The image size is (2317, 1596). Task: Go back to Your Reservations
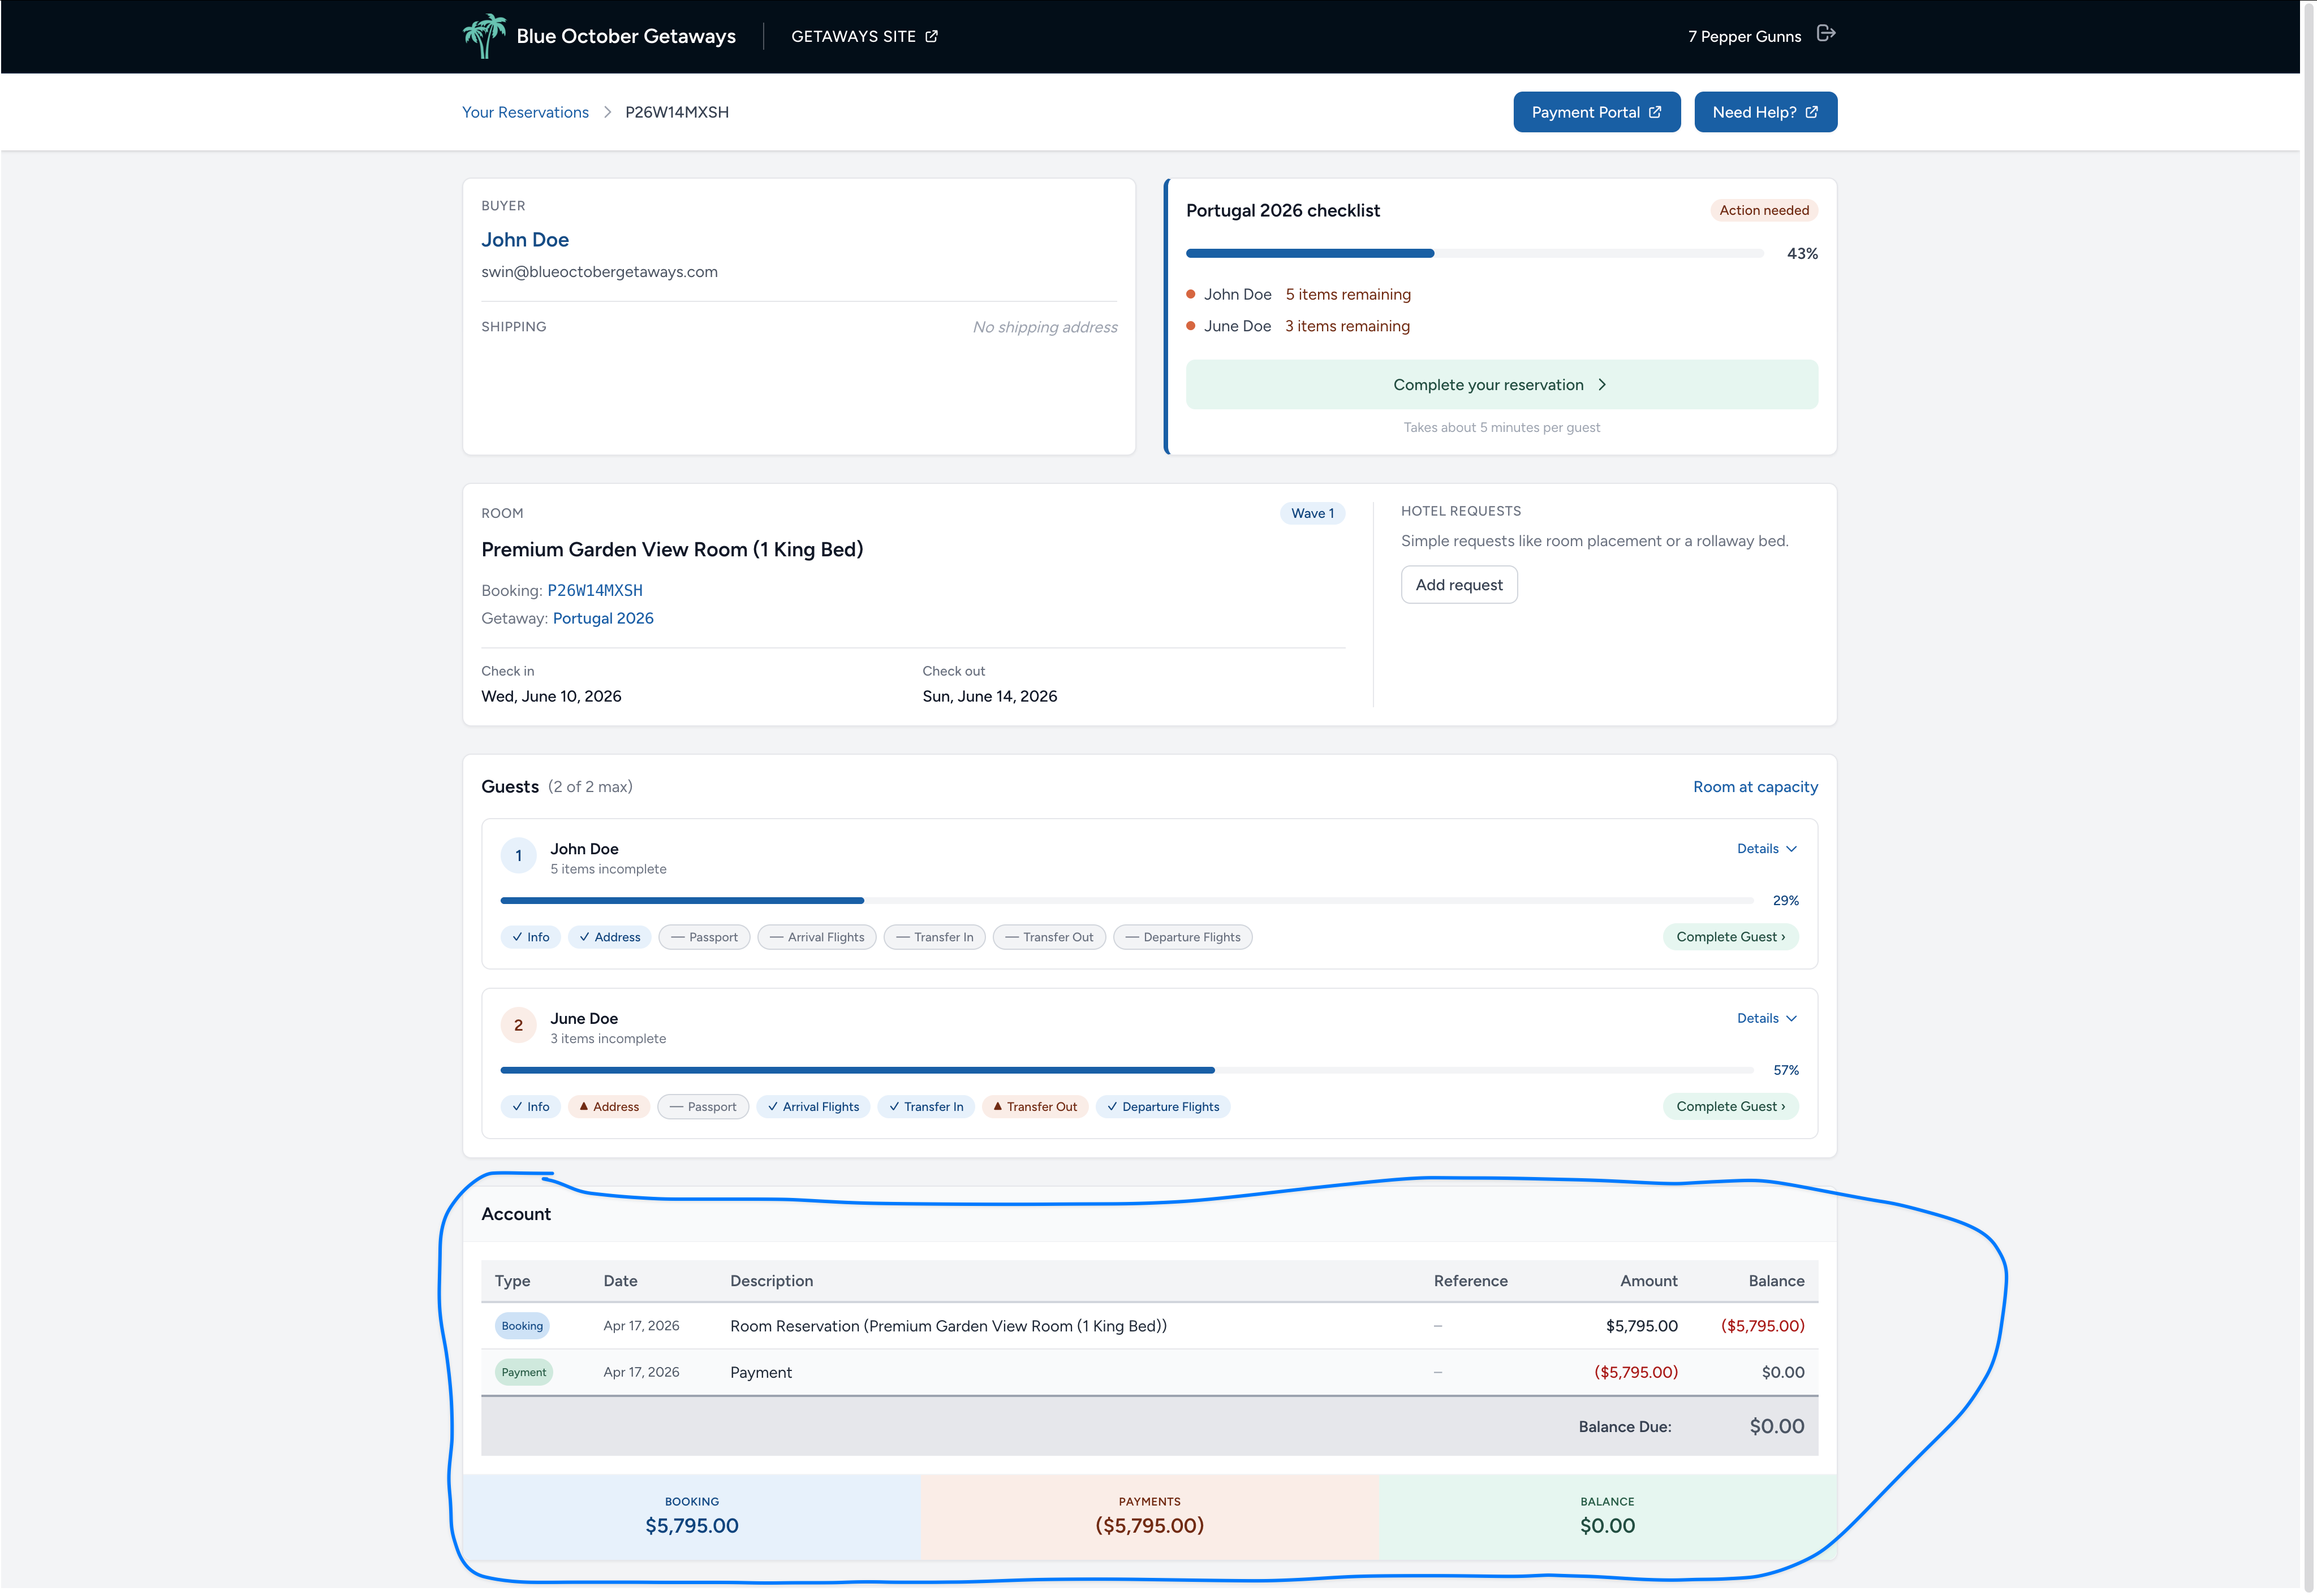click(x=525, y=112)
